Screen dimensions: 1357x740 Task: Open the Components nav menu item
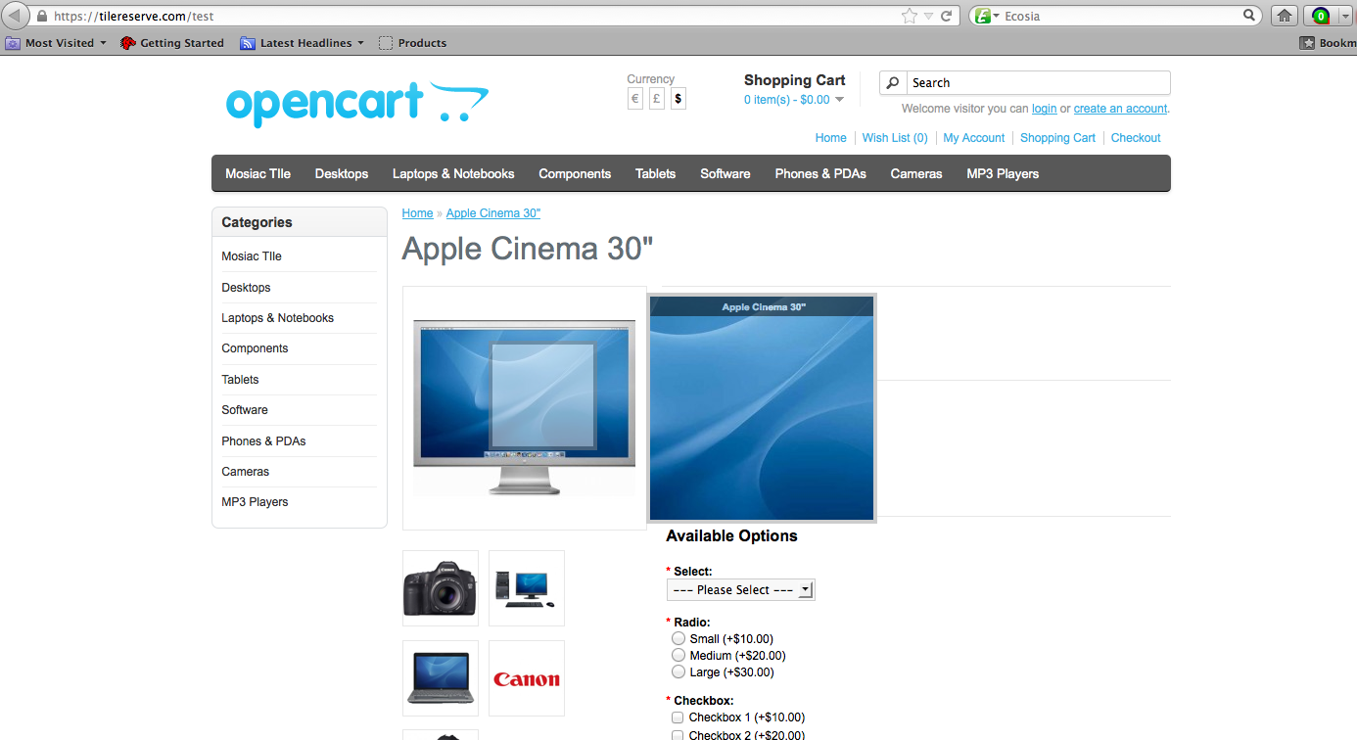(575, 173)
